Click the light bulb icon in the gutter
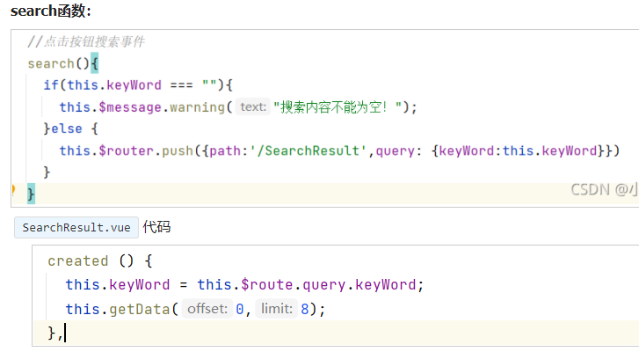The height and width of the screenshot is (352, 639). [13, 190]
